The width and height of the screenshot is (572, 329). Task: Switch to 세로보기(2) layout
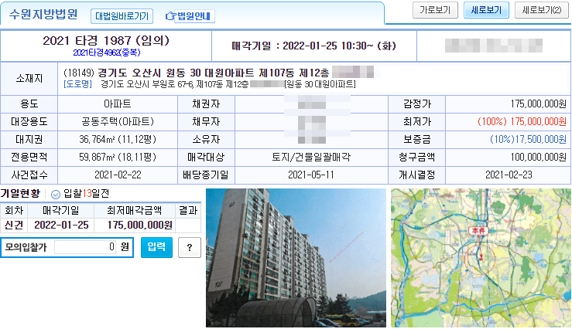pyautogui.click(x=542, y=10)
